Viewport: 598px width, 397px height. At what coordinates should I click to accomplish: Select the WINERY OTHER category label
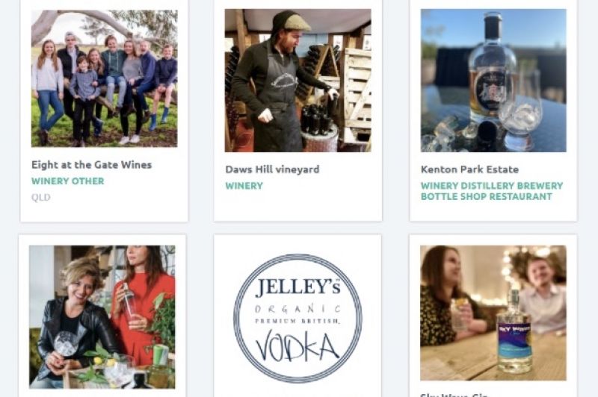pos(67,181)
